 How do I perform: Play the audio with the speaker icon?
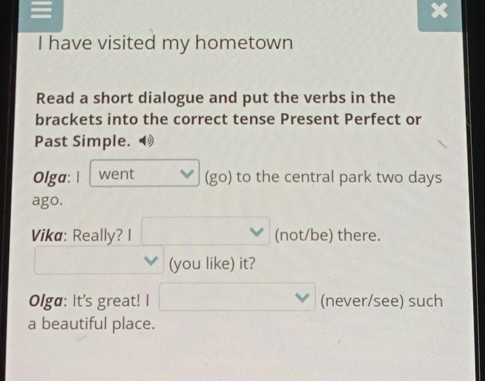(148, 141)
